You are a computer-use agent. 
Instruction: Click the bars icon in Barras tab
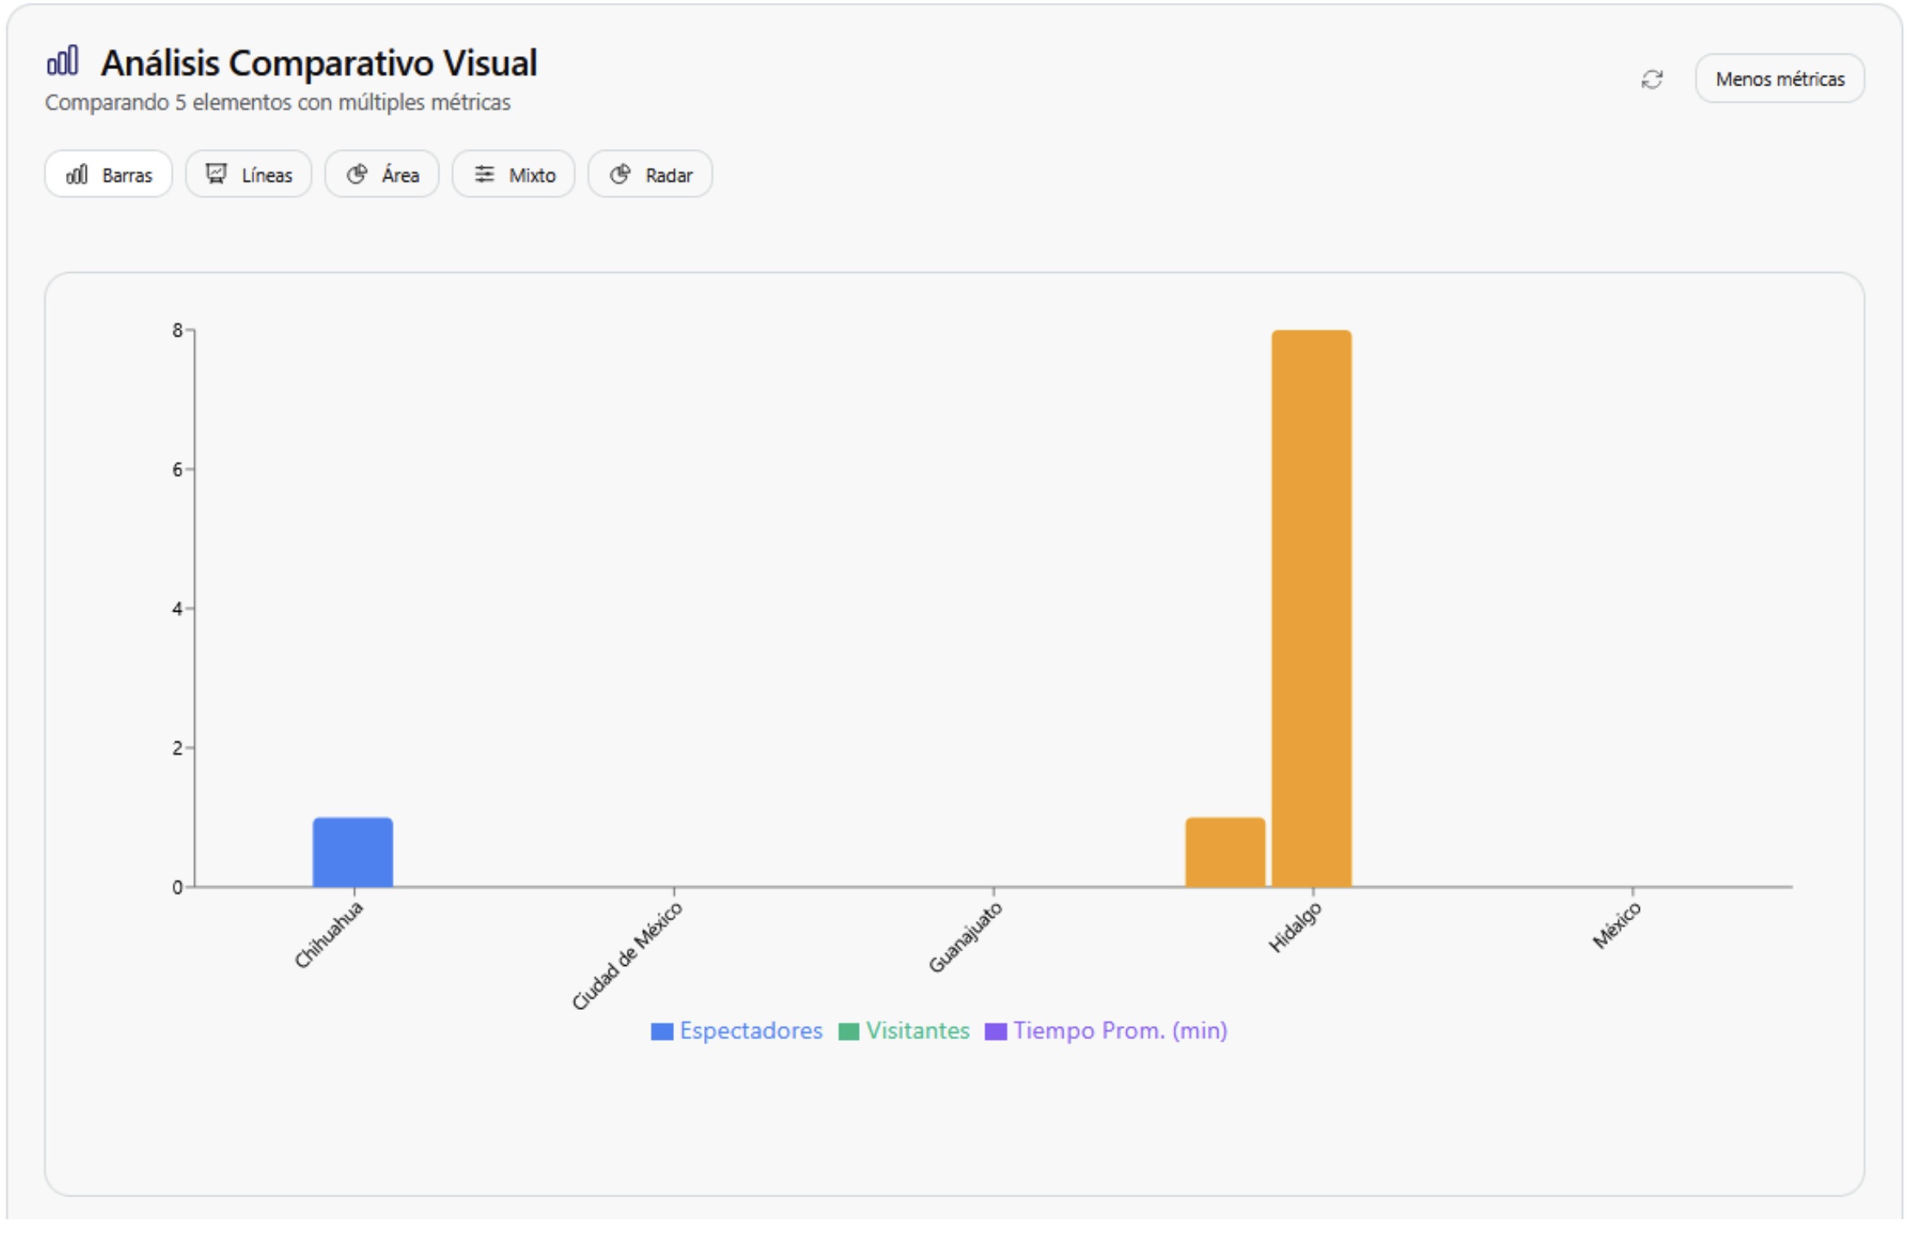click(77, 174)
